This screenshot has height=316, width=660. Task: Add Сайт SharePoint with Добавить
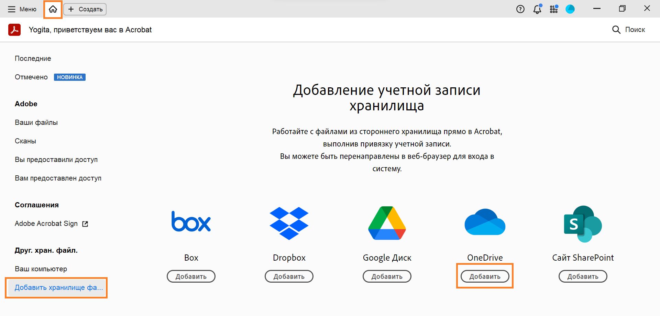coord(583,276)
